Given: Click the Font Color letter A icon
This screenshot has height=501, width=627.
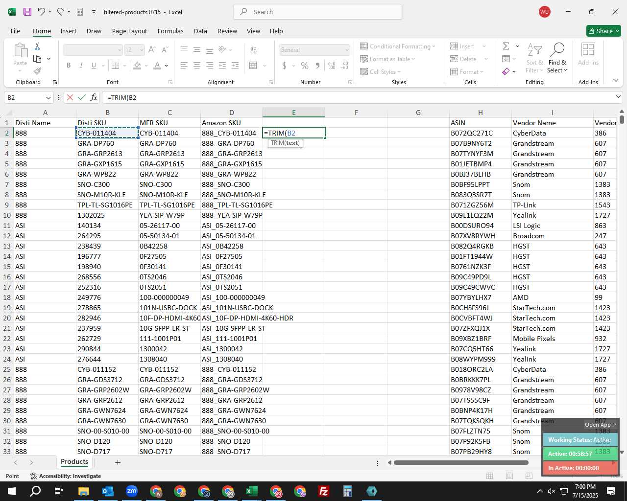Looking at the screenshot, I should click(x=157, y=65).
